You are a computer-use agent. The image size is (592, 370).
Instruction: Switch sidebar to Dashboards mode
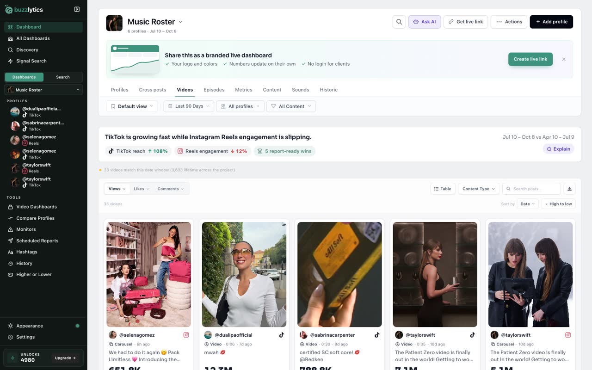(24, 77)
